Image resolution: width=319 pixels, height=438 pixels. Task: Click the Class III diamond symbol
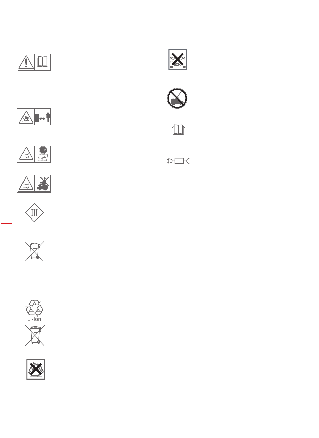[x=34, y=212]
